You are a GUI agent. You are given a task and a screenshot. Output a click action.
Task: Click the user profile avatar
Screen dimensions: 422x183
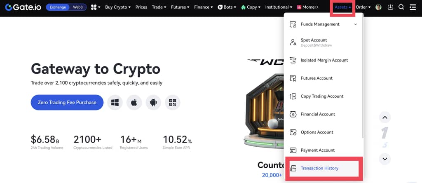378,7
